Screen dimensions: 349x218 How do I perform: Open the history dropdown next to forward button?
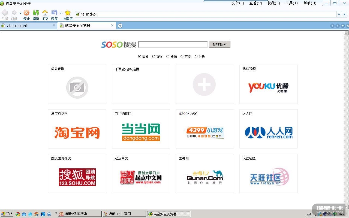[x=20, y=13]
